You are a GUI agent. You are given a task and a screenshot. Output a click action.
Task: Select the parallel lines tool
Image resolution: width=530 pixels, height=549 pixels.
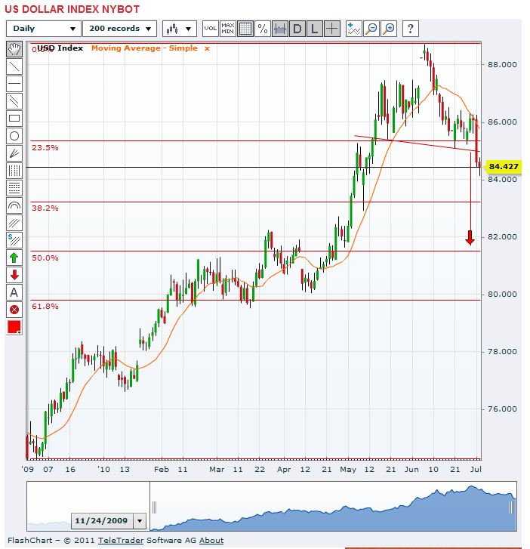pyautogui.click(x=14, y=101)
